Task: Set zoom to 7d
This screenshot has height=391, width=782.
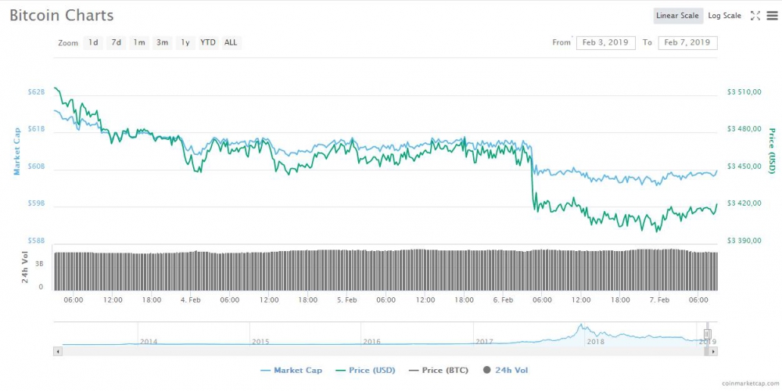Action: (116, 43)
